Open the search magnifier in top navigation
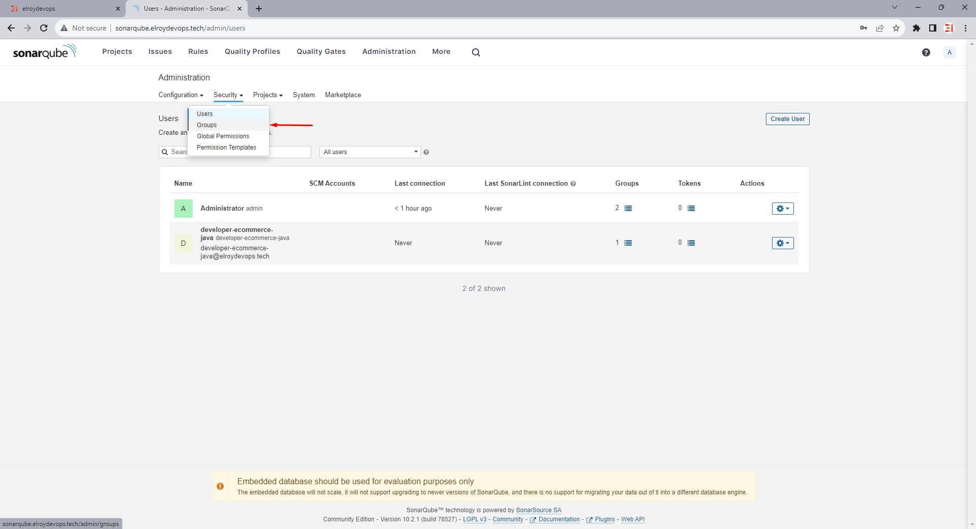 [476, 52]
